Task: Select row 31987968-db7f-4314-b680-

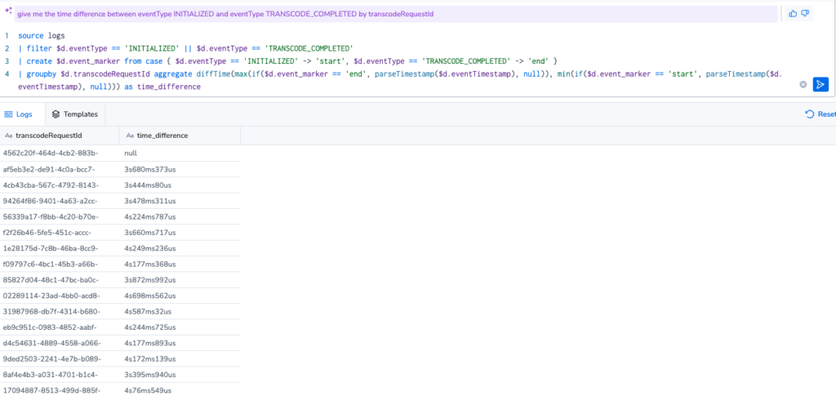Action: (x=120, y=311)
